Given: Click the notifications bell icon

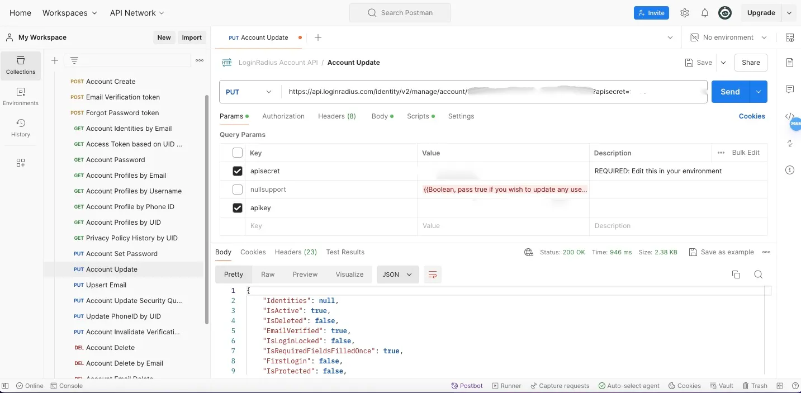Looking at the screenshot, I should pos(705,13).
